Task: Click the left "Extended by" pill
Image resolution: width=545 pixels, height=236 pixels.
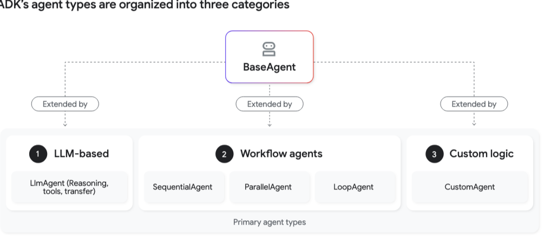Action: point(65,104)
